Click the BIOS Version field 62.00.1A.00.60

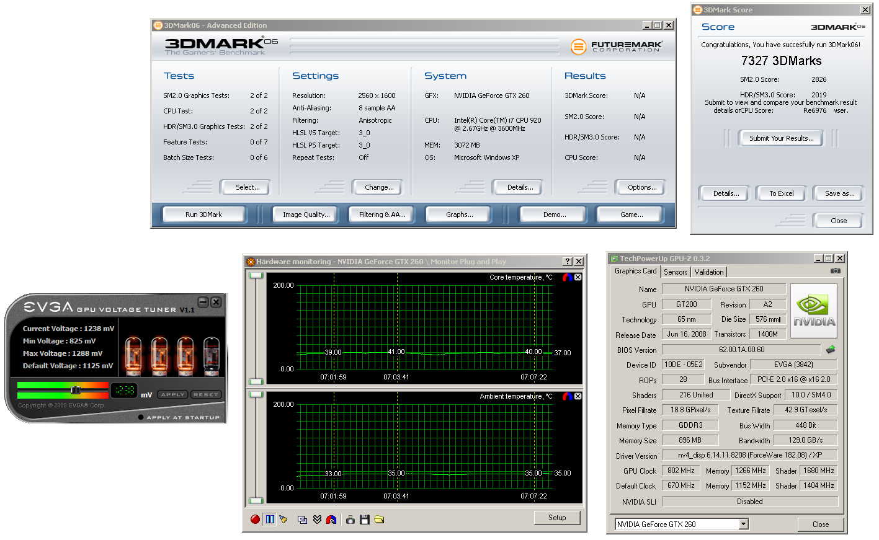point(741,350)
